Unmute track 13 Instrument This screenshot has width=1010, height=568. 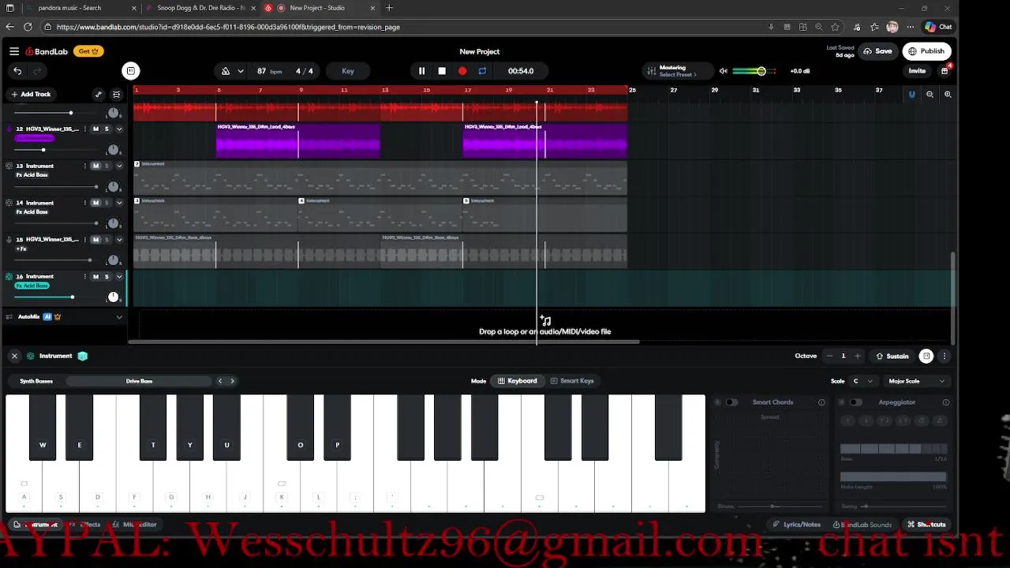[x=95, y=166]
